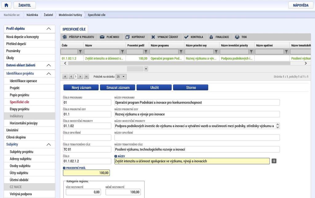This screenshot has width=315, height=198.
Task: Open Přístup k projektu toolbar item
Action: tap(78, 37)
